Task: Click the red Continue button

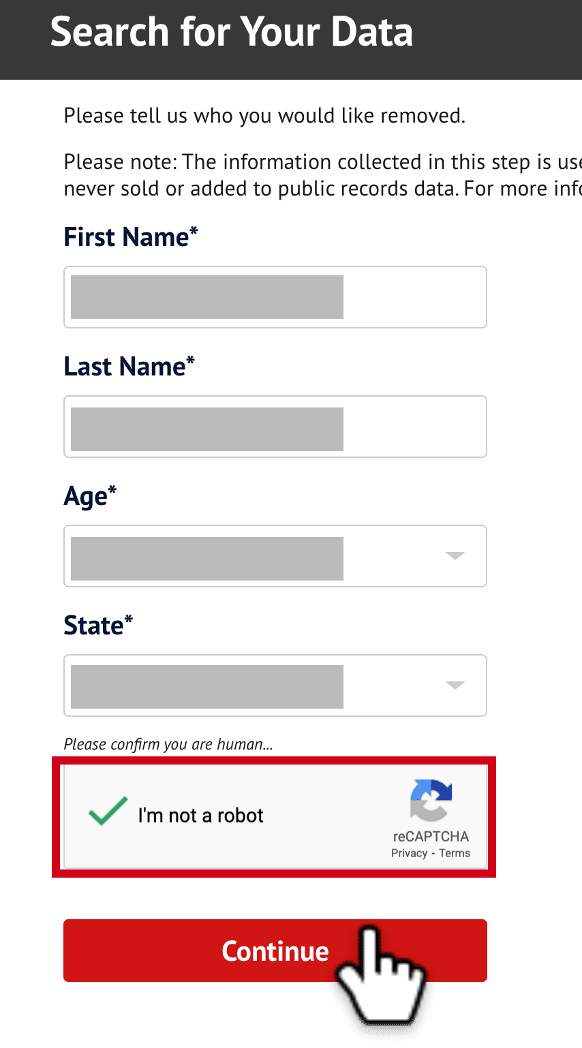Action: tap(275, 951)
